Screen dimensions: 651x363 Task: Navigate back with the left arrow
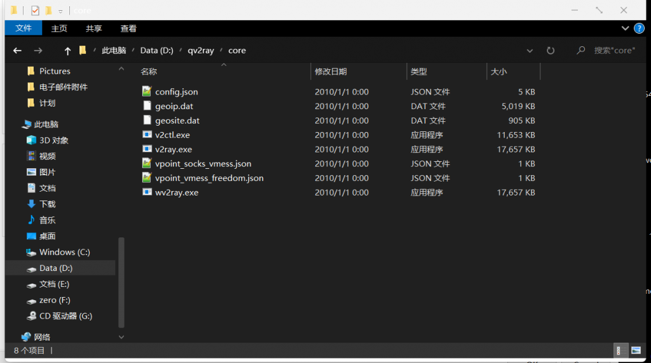(18, 51)
